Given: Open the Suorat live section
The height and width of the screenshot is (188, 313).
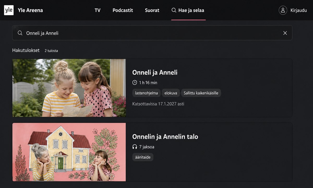Looking at the screenshot, I should coord(152,10).
